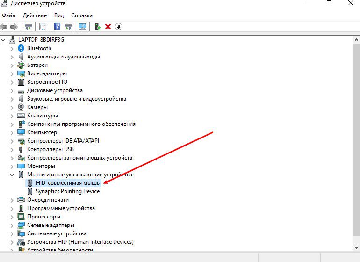Image resolution: width=360 pixels, height=262 pixels.
Task: Expand Аудиовходы и аудиовыходы category
Action: 12,57
